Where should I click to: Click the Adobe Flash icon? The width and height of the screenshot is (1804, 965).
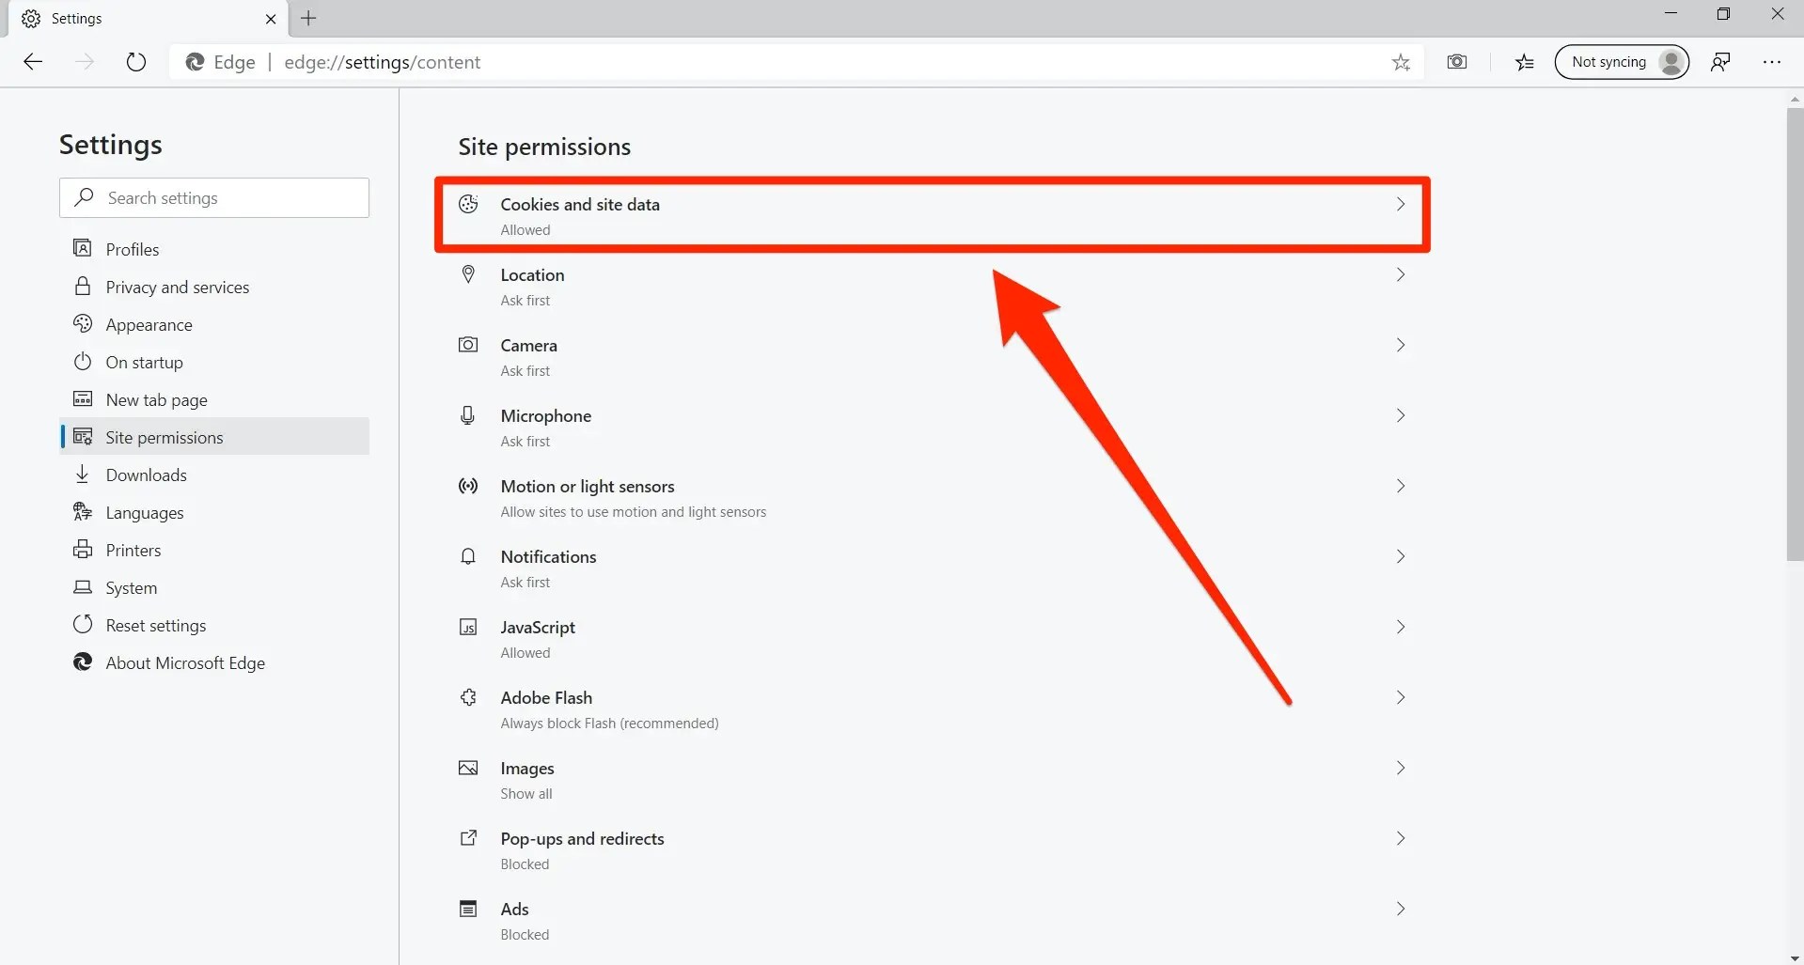pyautogui.click(x=467, y=697)
